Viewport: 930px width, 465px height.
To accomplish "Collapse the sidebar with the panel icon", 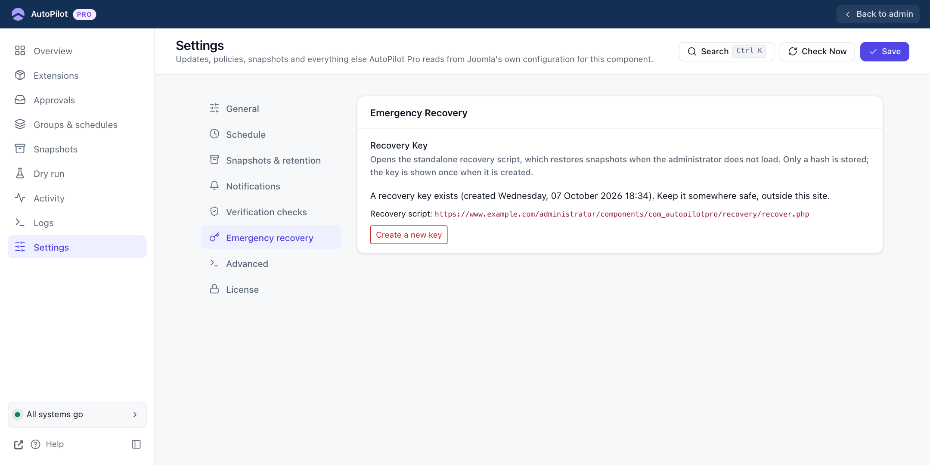I will click(136, 444).
